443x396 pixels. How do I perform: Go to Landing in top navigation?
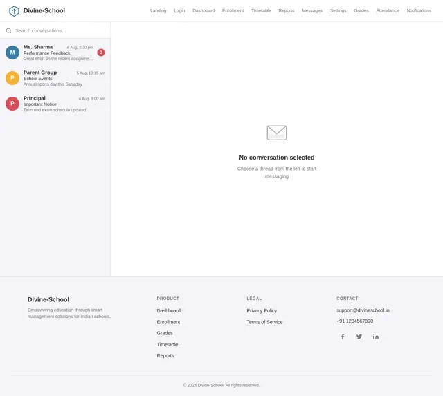click(159, 11)
